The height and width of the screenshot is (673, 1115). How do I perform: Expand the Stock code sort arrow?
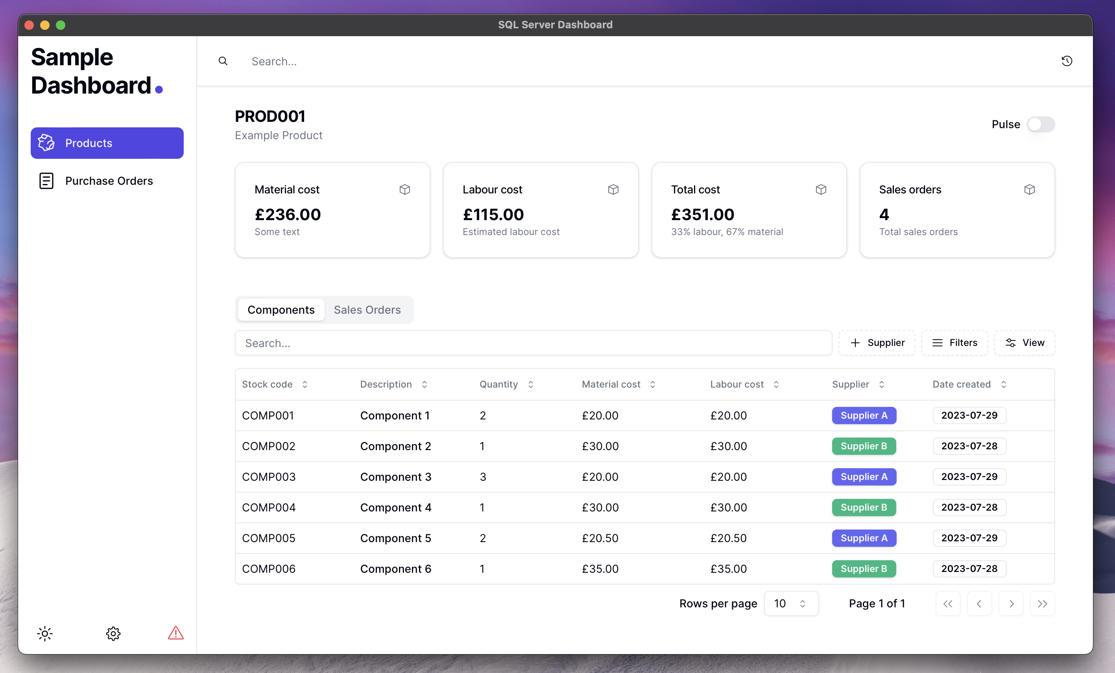tap(305, 383)
